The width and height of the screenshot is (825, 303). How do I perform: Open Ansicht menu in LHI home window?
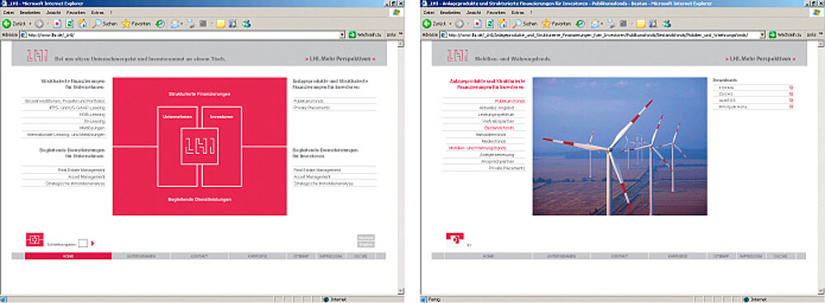tap(54, 12)
